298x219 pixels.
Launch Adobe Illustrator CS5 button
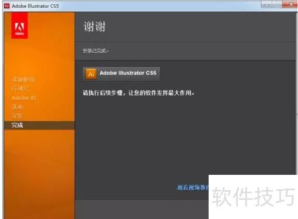coord(122,74)
